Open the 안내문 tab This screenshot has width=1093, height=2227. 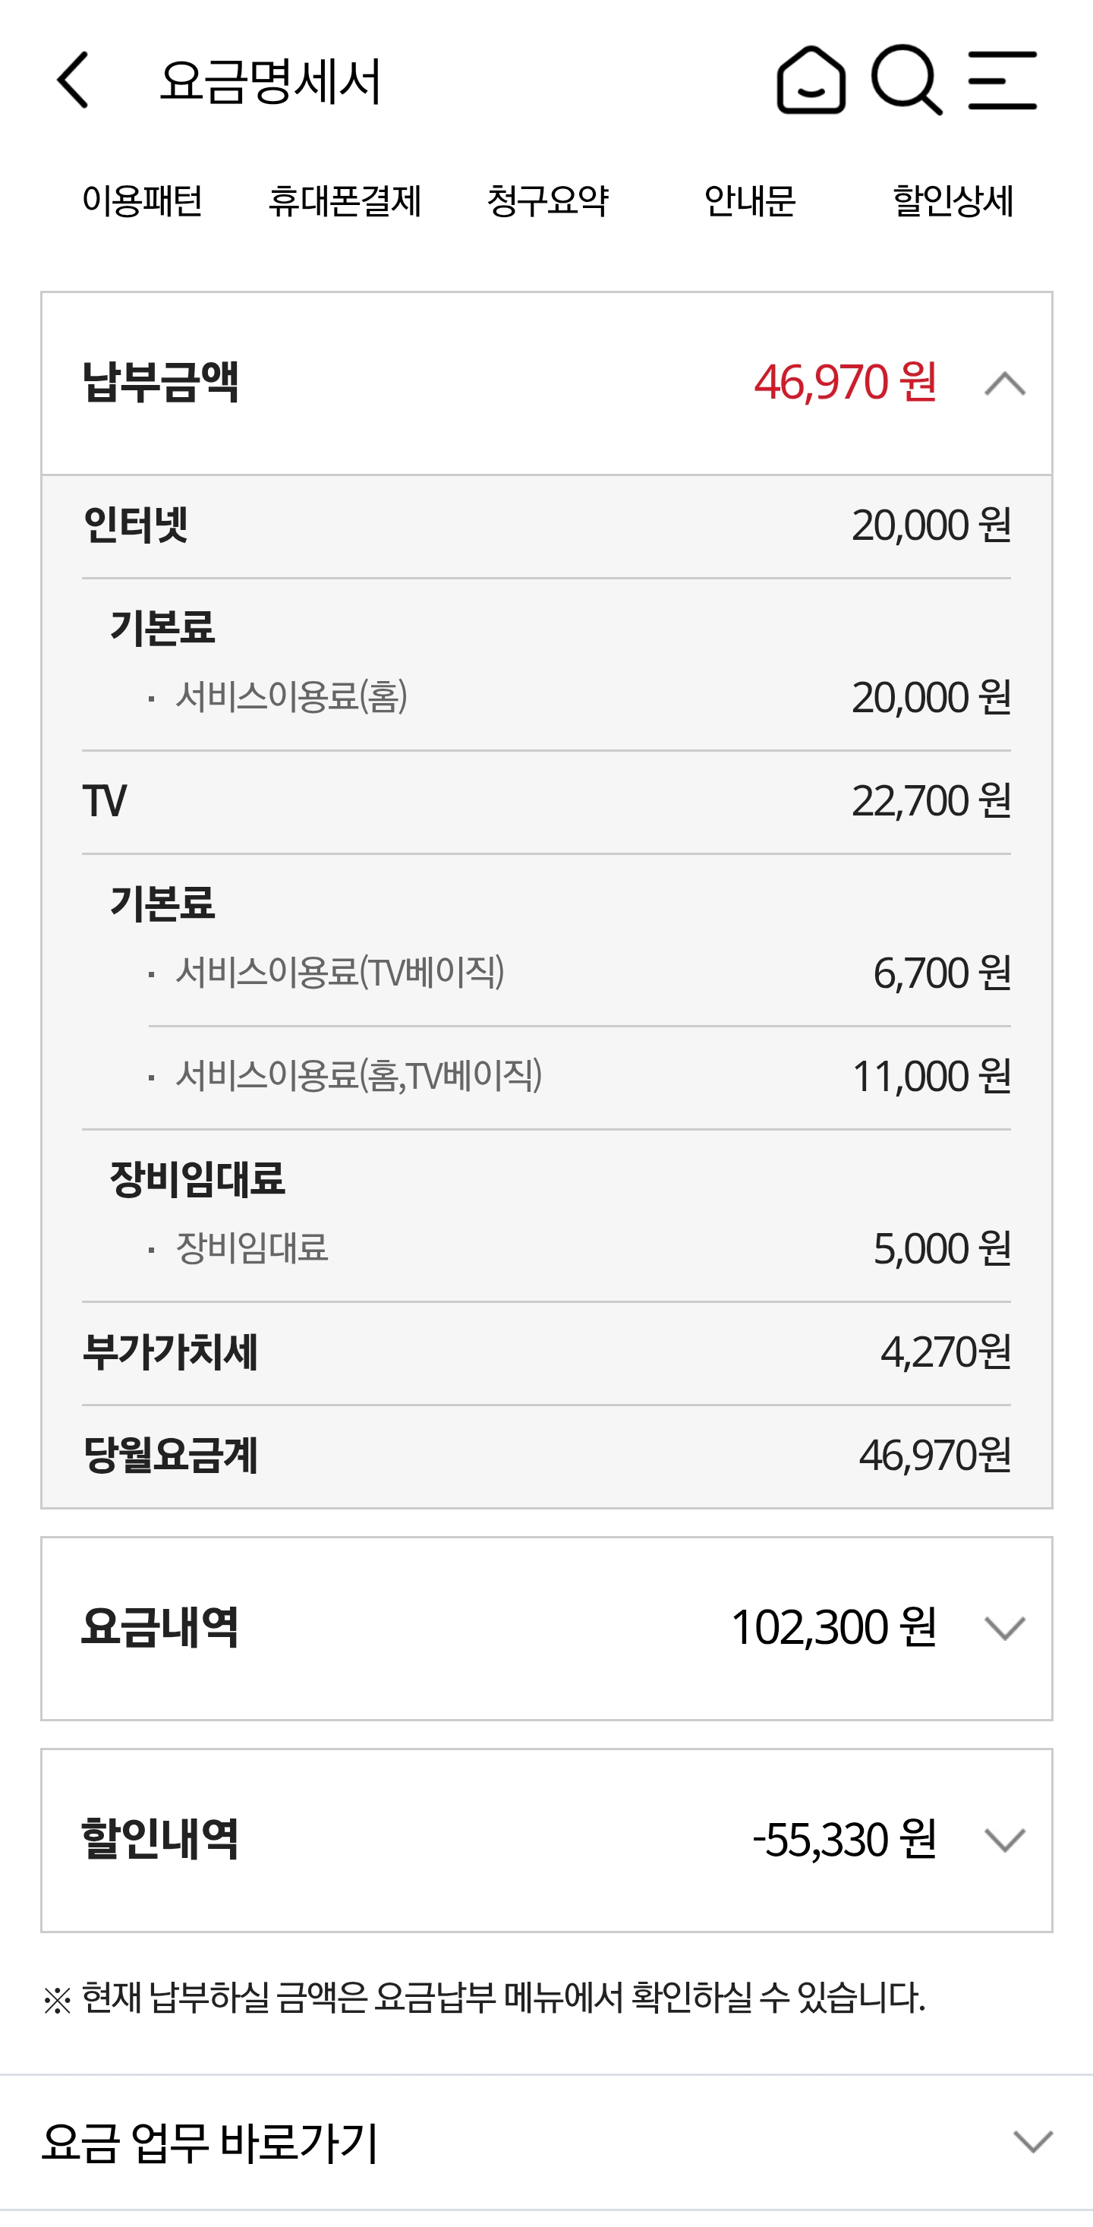750,200
